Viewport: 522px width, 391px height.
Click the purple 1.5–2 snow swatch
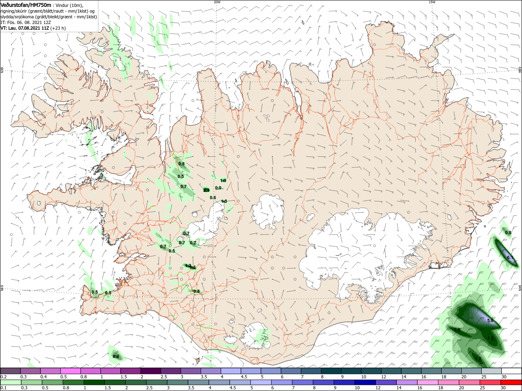coord(130,371)
